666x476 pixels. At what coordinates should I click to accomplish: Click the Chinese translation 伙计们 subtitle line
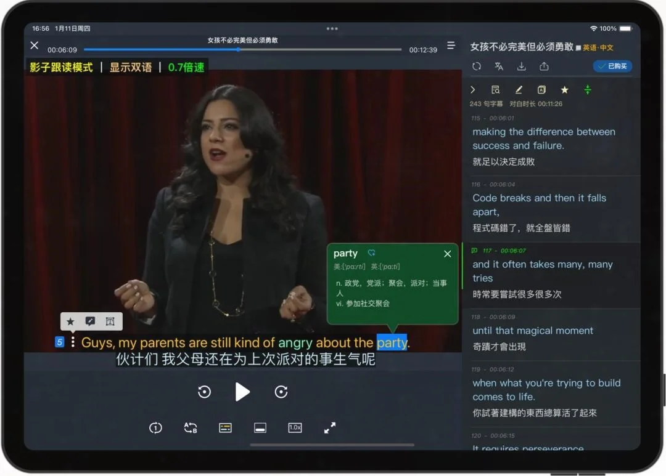[245, 359]
